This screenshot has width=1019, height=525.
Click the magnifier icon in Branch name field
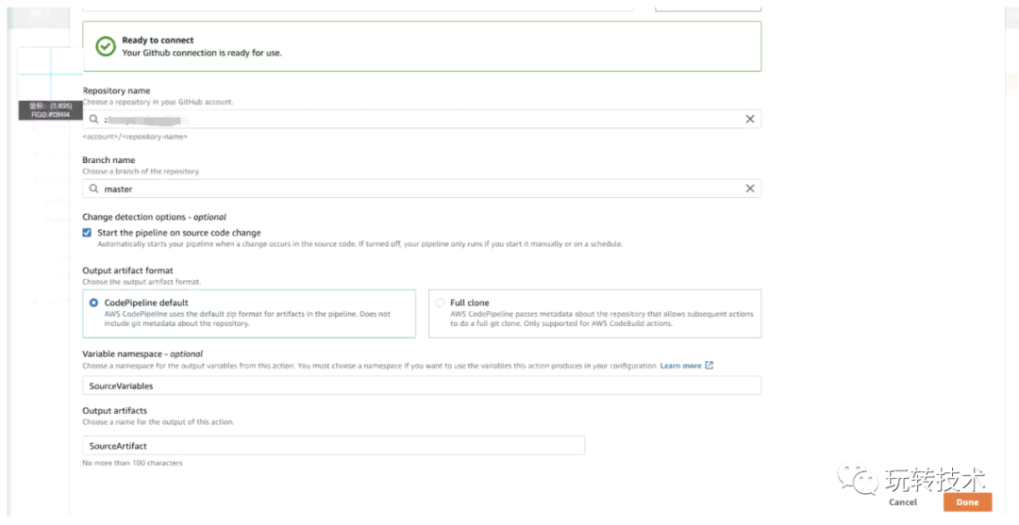(x=93, y=189)
